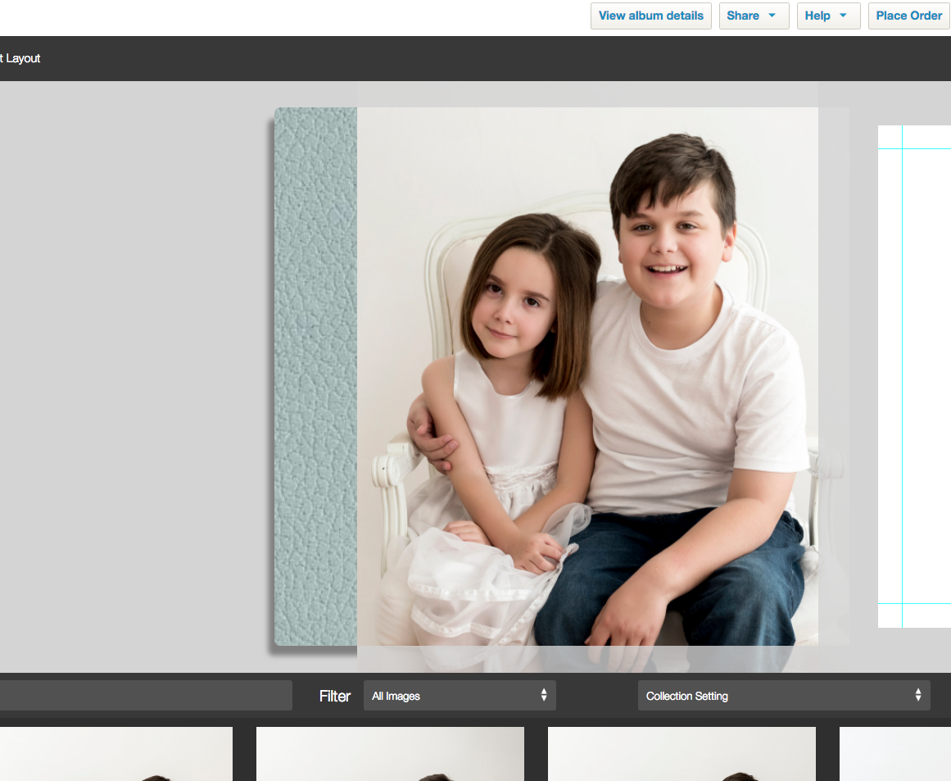Click the up-down arrows on All Images
The width and height of the screenshot is (951, 781).
pyautogui.click(x=543, y=696)
